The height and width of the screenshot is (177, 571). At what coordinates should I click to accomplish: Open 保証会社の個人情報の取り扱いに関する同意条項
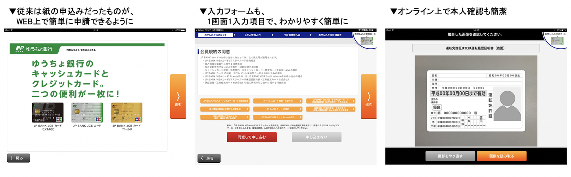[x=331, y=109]
